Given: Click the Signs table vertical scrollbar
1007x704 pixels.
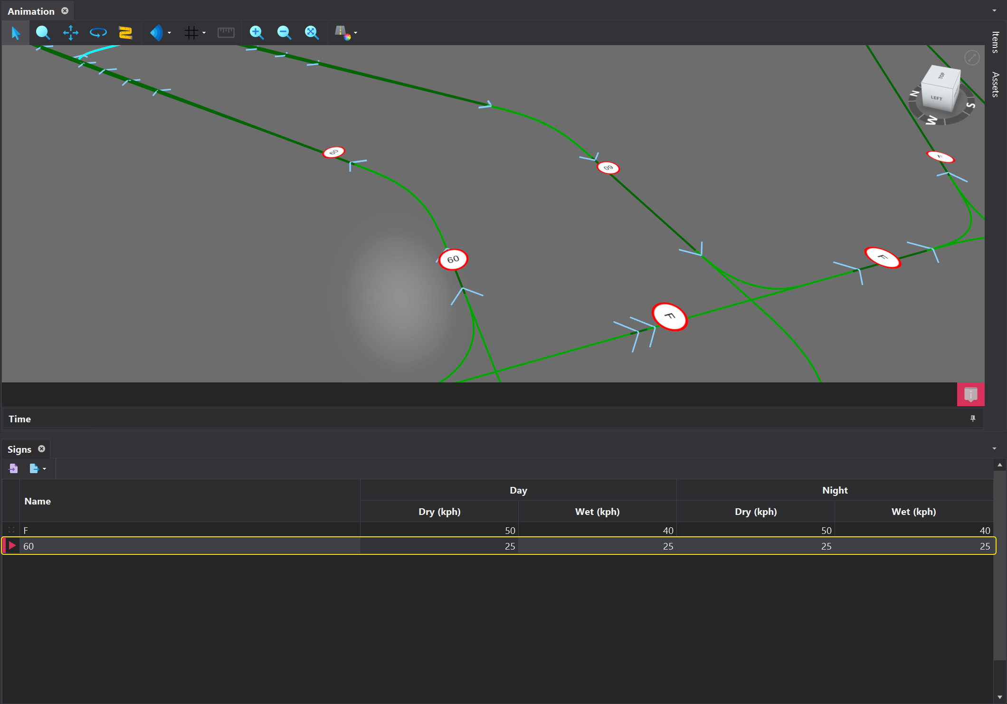Looking at the screenshot, I should 999,565.
